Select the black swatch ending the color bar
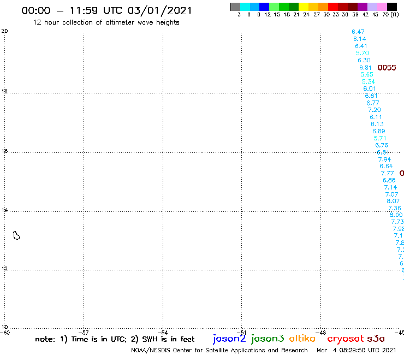404x355 pixels. click(392, 7)
